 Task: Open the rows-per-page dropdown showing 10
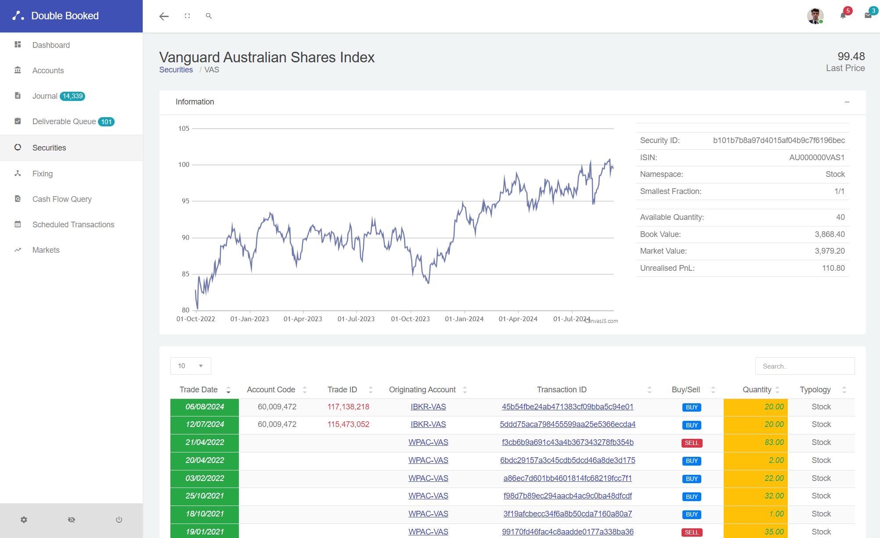click(x=191, y=366)
